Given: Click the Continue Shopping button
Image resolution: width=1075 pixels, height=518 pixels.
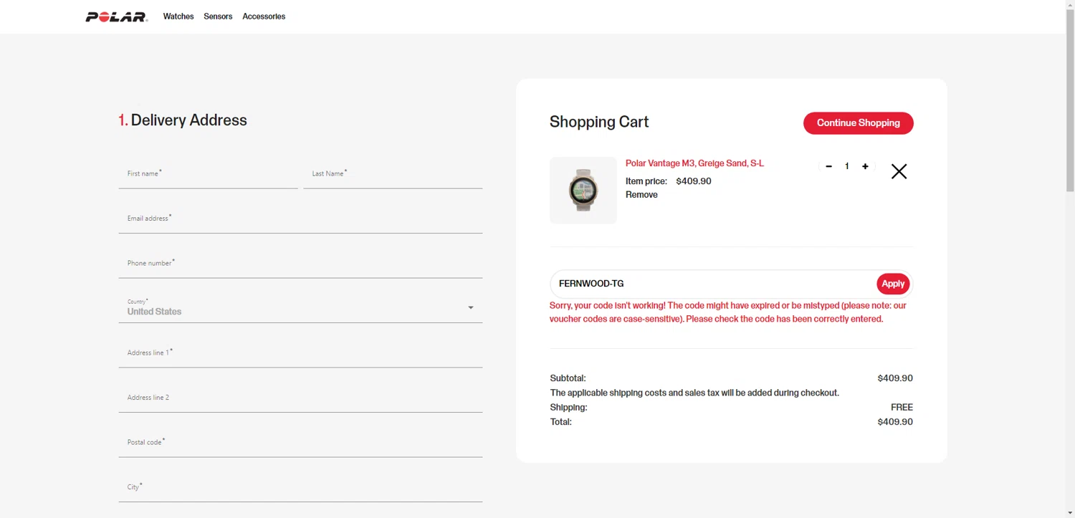Looking at the screenshot, I should point(858,123).
